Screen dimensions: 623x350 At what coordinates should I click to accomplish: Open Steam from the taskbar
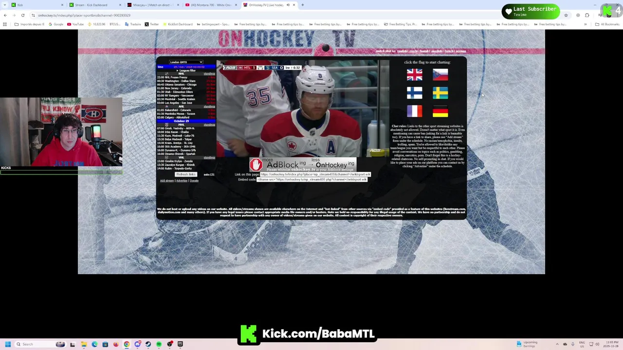click(148, 344)
